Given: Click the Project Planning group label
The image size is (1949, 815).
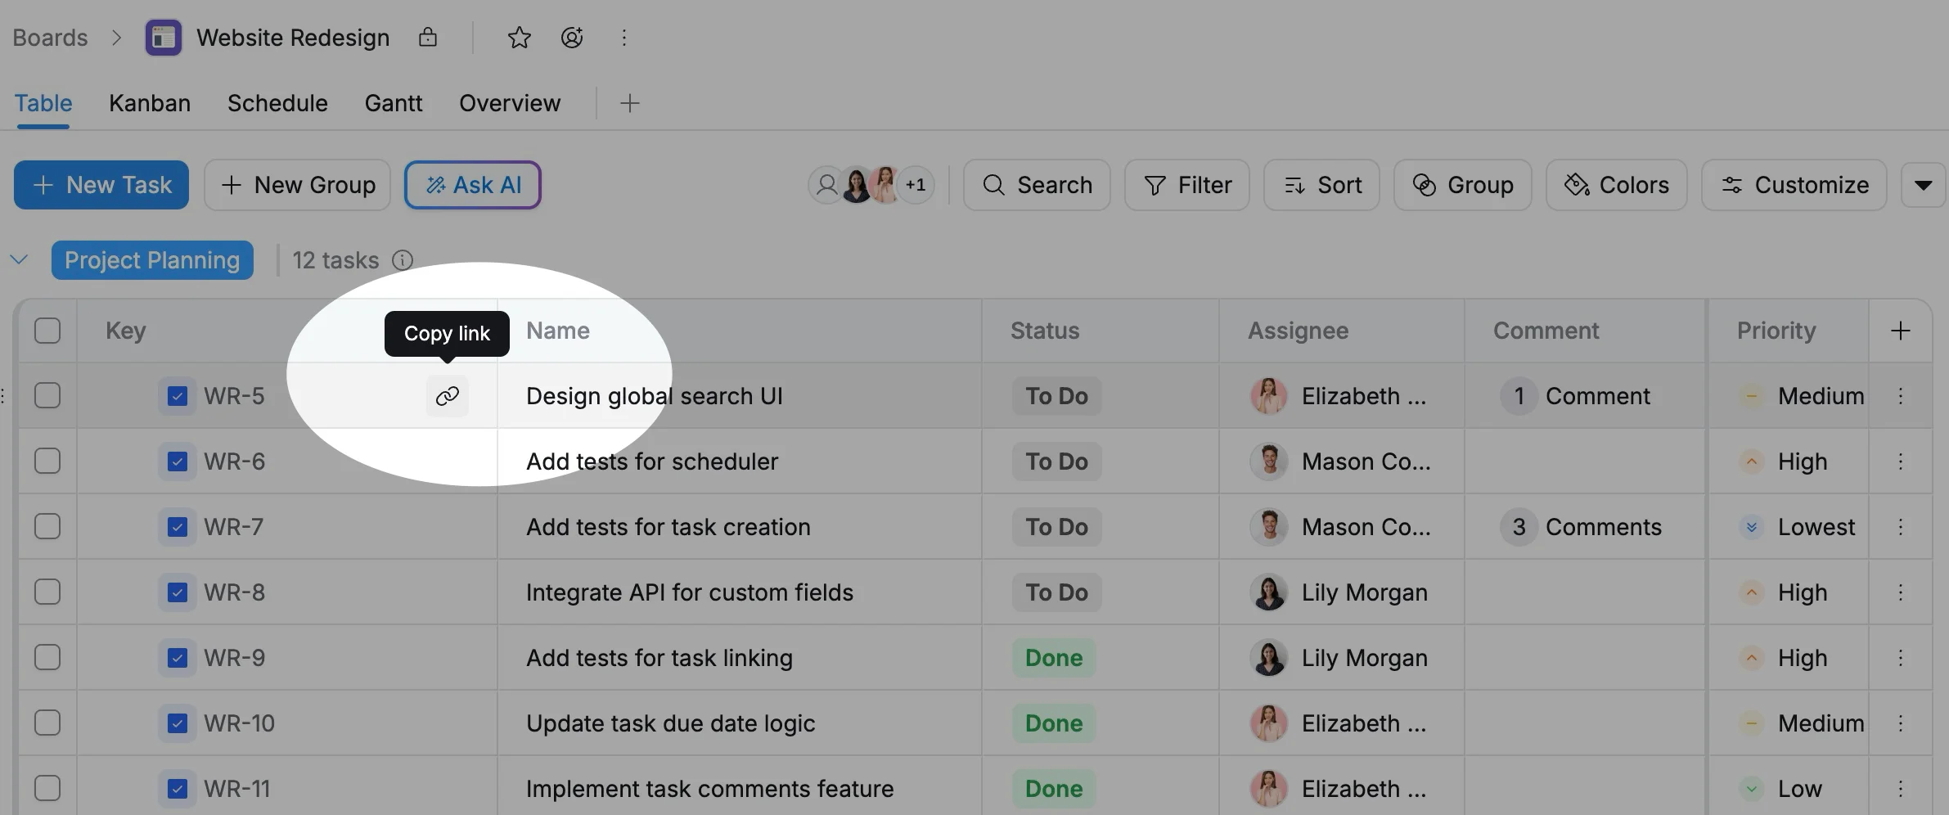Looking at the screenshot, I should (x=152, y=260).
